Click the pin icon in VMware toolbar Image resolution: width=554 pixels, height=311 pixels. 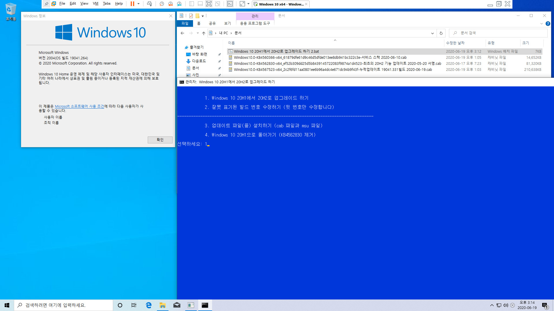point(46,4)
